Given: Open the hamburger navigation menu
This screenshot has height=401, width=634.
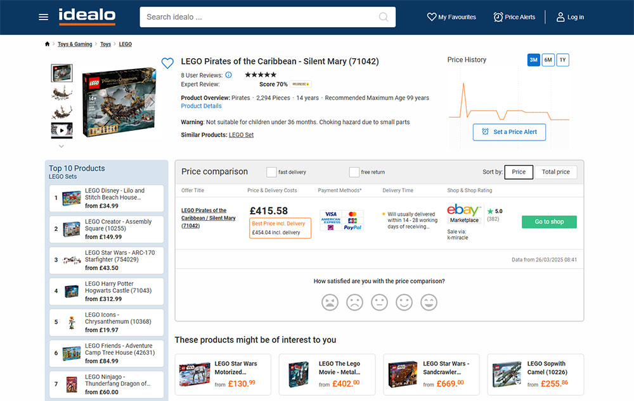Looking at the screenshot, I should pos(43,17).
